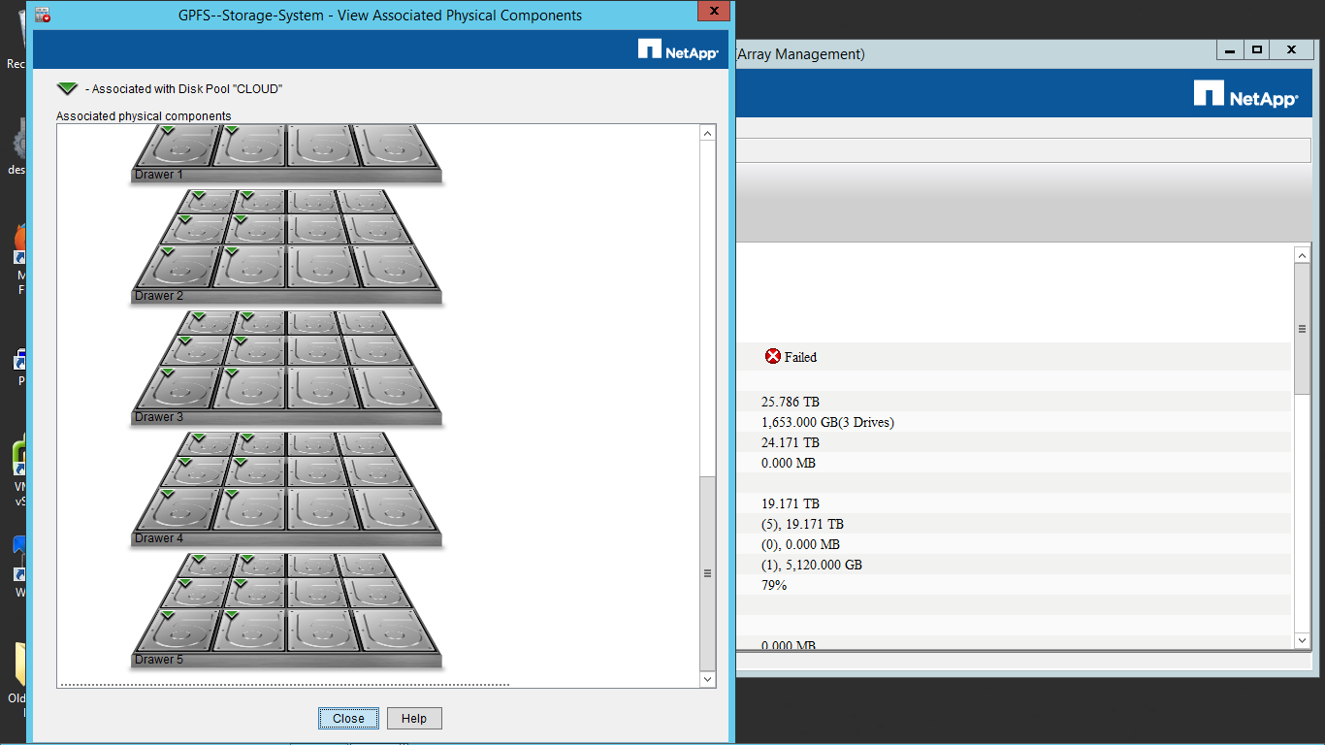Select Drawer 3 front-row second drive from left

point(251,388)
